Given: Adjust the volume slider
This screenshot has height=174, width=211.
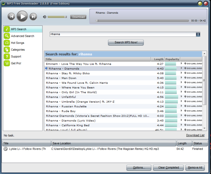Looking at the screenshot, I should (x=57, y=17).
